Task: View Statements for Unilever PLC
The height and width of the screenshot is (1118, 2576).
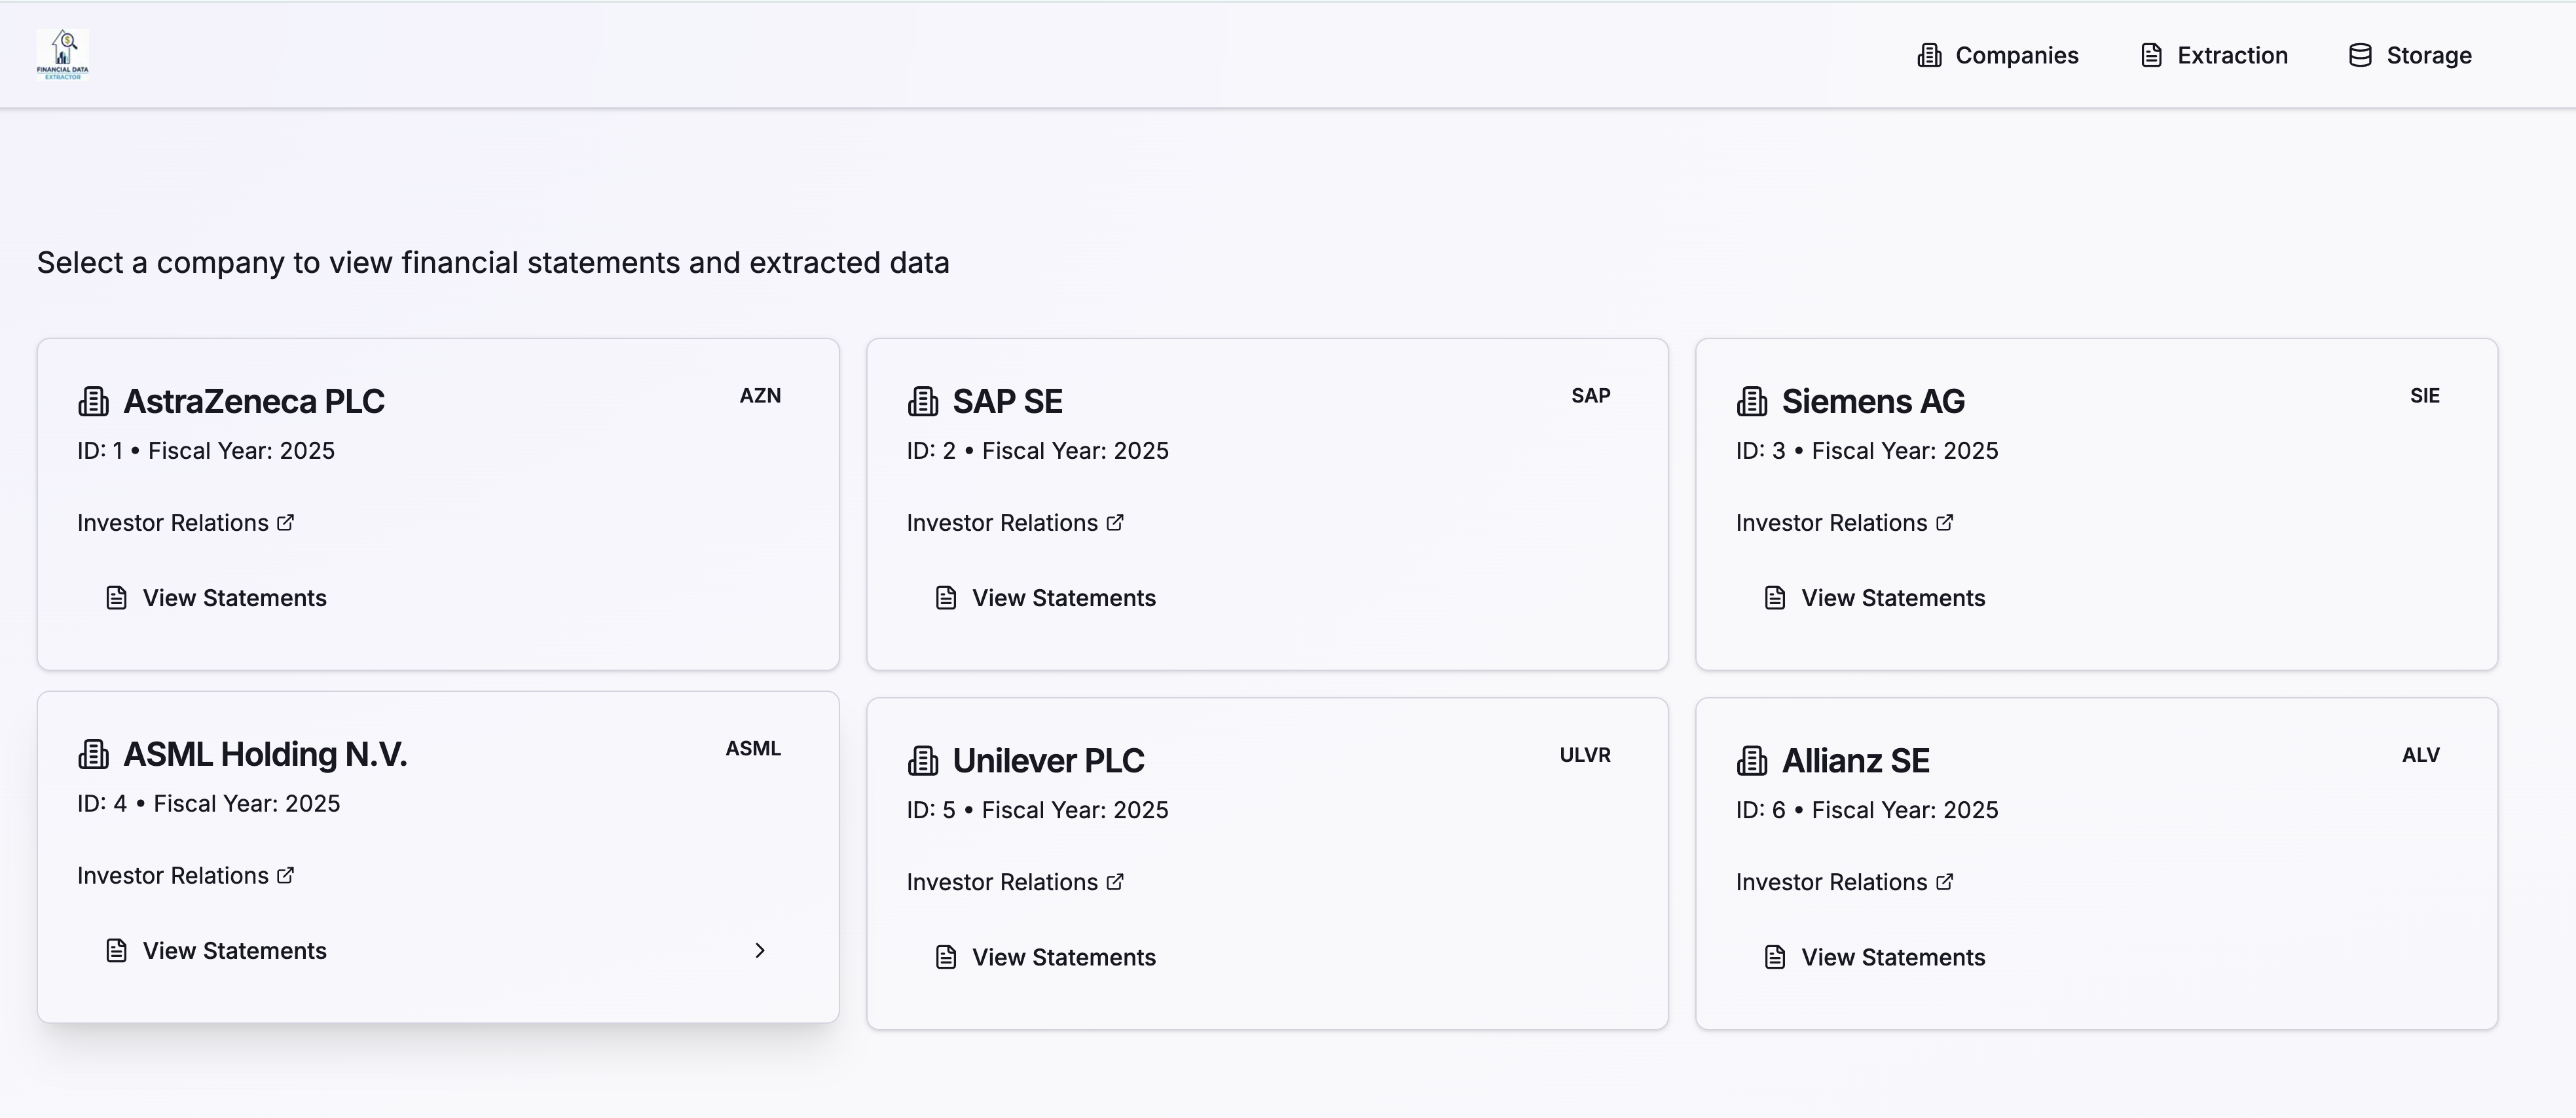Action: pyautogui.click(x=1063, y=957)
